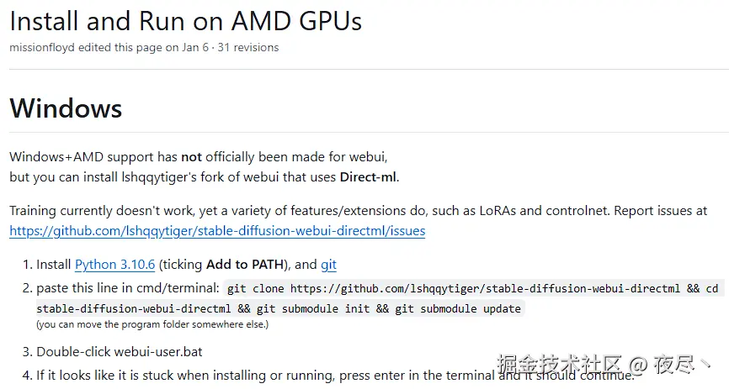Click the 'move the program folder' note
This screenshot has width=729, height=389.
[152, 324]
